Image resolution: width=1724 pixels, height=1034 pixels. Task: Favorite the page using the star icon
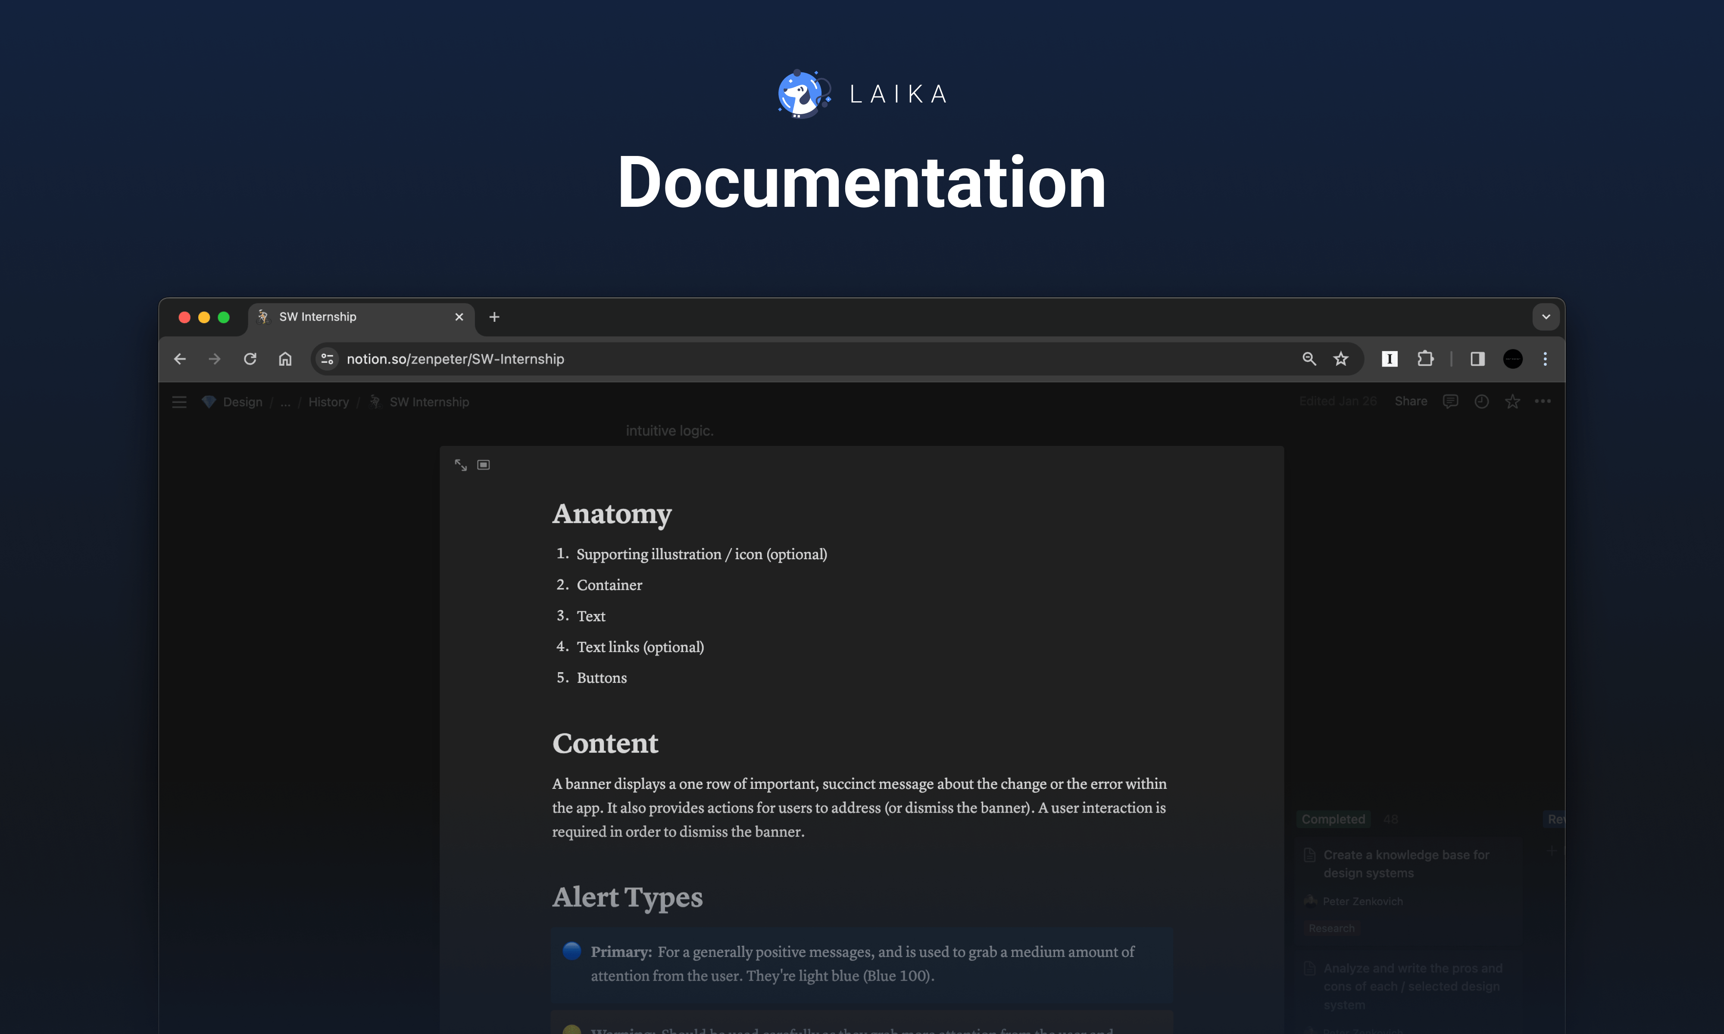[1512, 402]
